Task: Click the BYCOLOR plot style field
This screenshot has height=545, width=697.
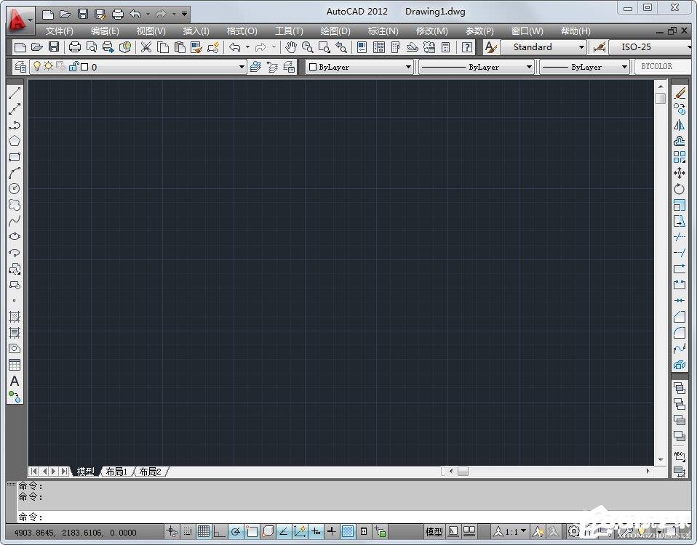Action: (x=662, y=67)
